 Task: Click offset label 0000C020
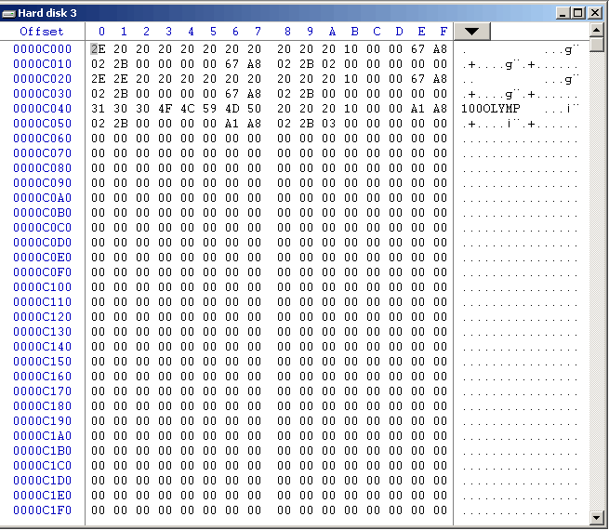[x=43, y=79]
